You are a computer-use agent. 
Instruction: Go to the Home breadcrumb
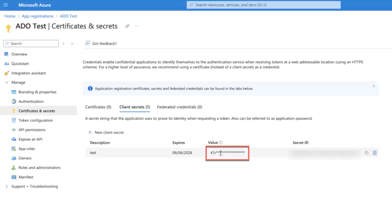click(x=10, y=16)
